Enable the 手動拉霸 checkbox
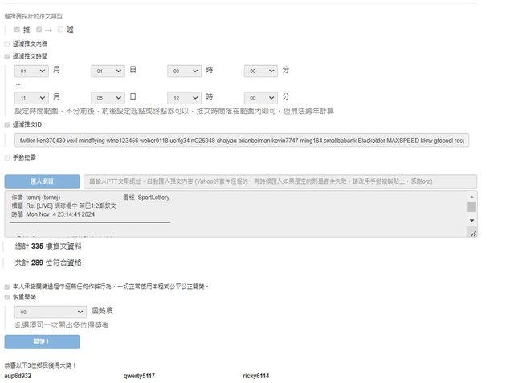Image resolution: width=514 pixels, height=383 pixels. (x=7, y=158)
